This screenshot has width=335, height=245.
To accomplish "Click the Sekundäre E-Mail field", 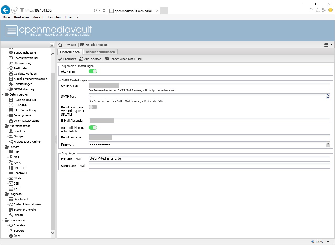I will [209, 166].
